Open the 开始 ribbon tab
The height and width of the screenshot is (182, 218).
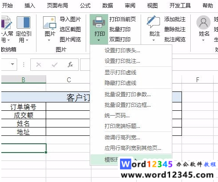[7, 6]
